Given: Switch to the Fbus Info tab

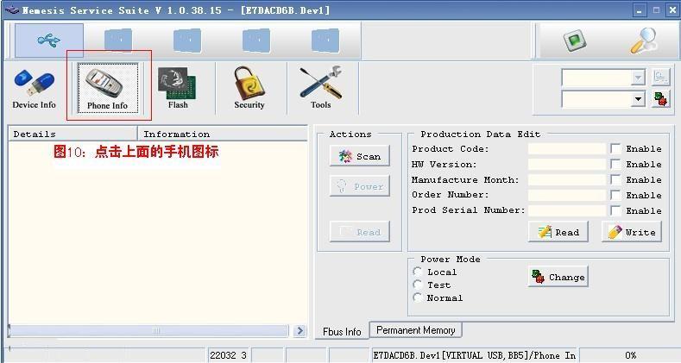Looking at the screenshot, I should pyautogui.click(x=342, y=332).
